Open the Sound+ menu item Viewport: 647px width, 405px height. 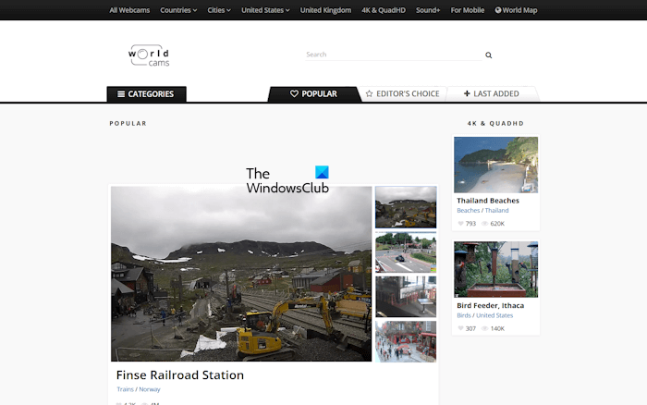point(428,10)
